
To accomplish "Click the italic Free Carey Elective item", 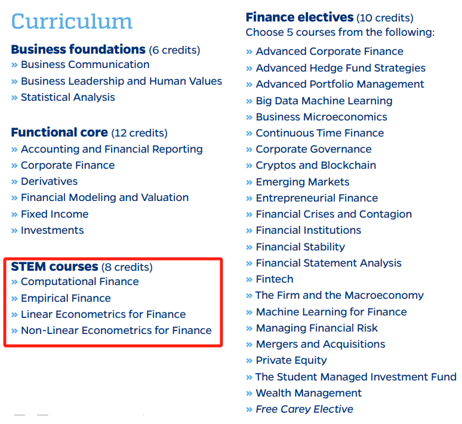I will tap(304, 409).
